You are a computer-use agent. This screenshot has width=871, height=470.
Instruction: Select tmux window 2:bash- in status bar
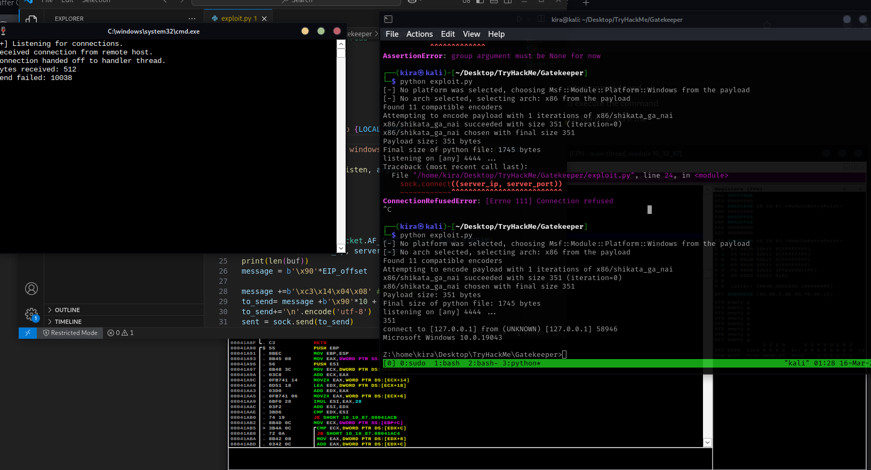click(483, 363)
